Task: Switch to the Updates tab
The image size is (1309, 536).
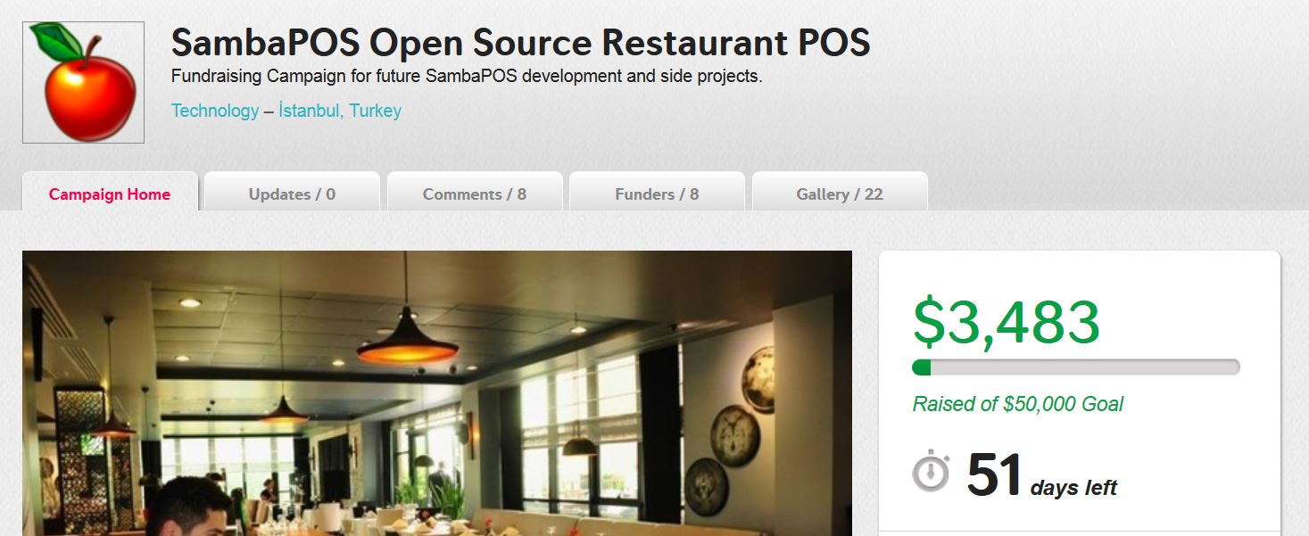Action: click(292, 194)
